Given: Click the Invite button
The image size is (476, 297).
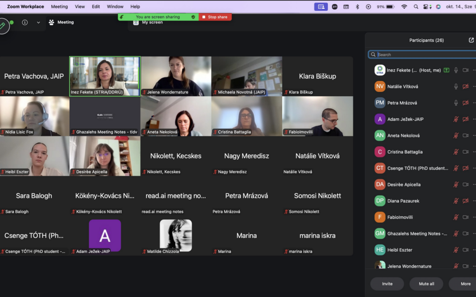Looking at the screenshot, I should pos(387,284).
